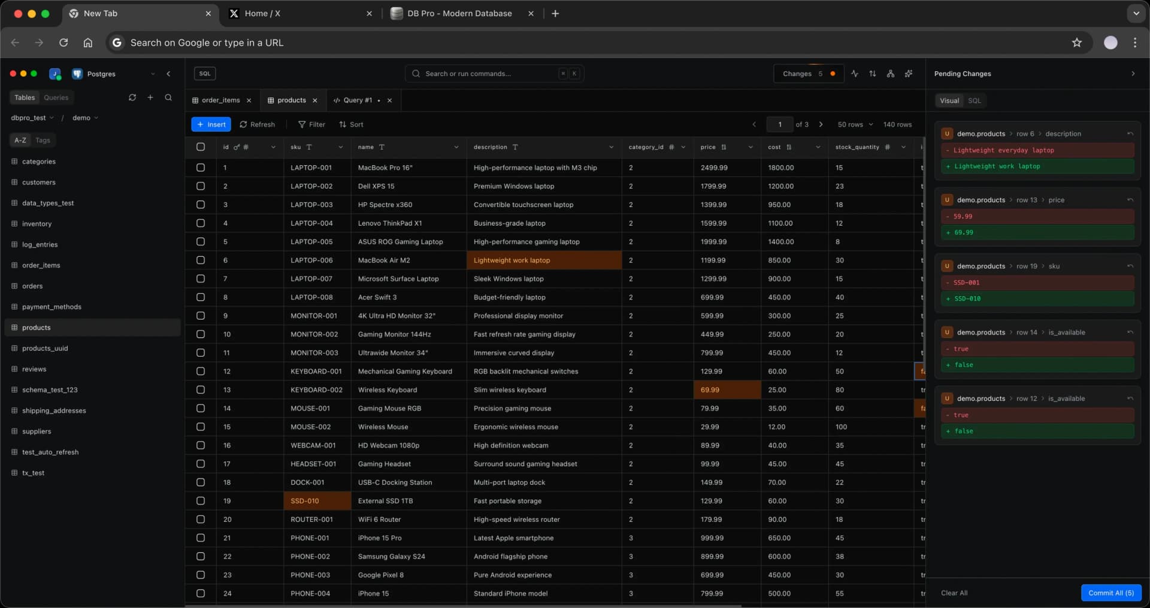The width and height of the screenshot is (1150, 608).
Task: Switch Pending Changes view to SQL
Action: [974, 101]
